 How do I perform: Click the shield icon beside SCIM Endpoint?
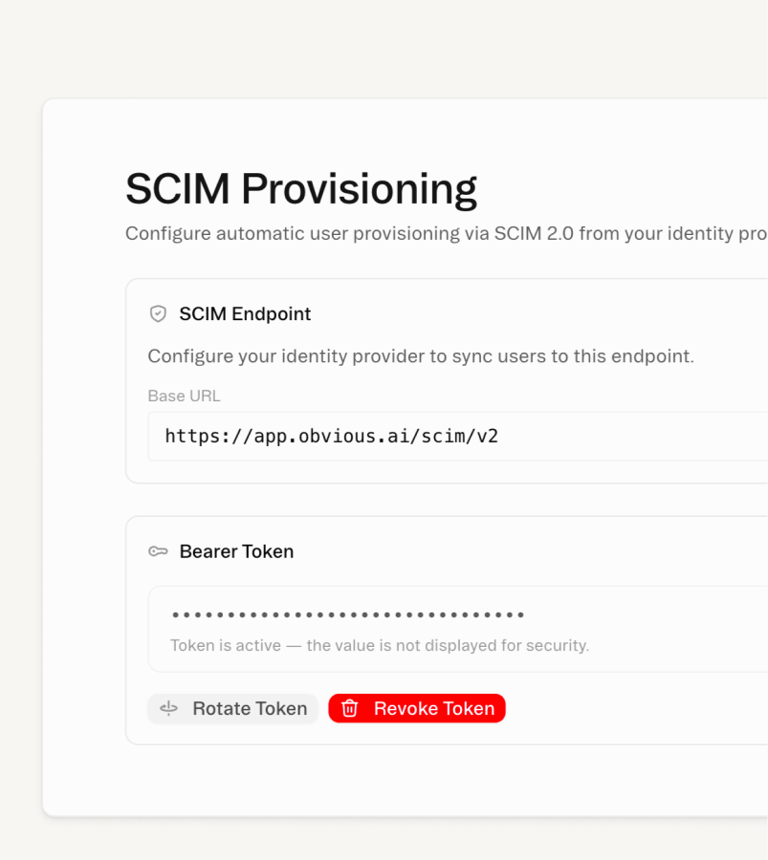tap(159, 313)
